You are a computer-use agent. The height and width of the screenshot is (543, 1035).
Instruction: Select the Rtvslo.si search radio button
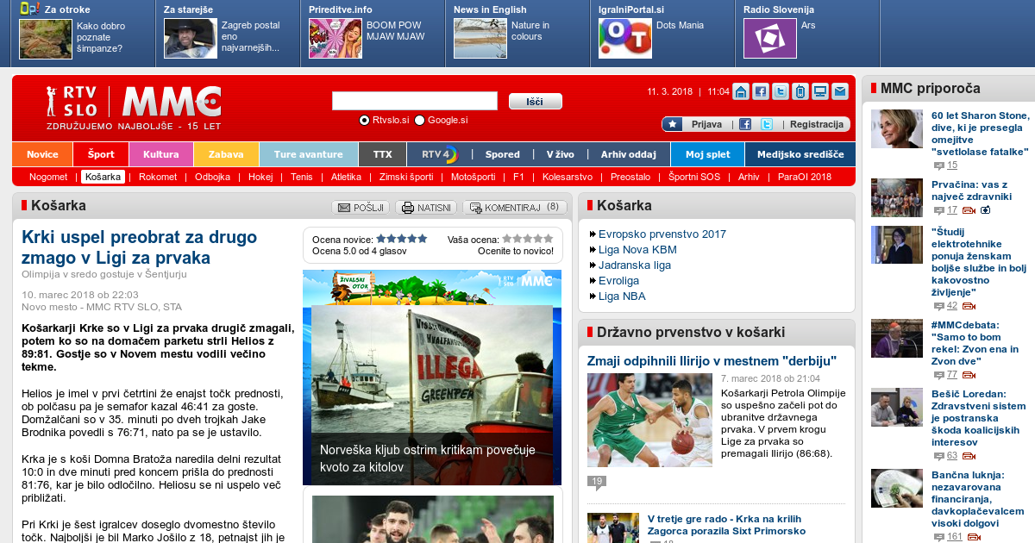[x=364, y=121]
